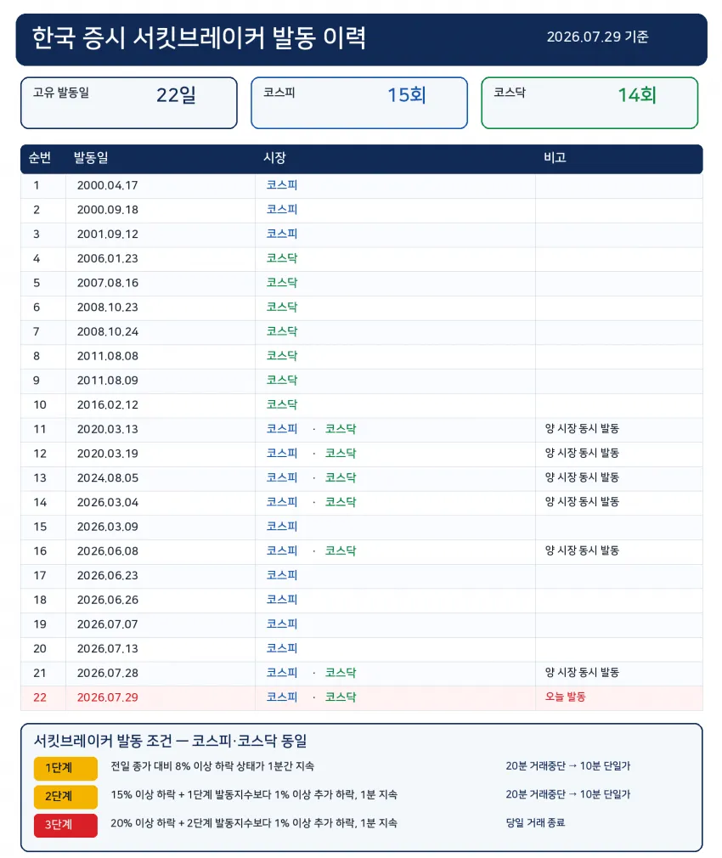Click 양 시장 동시 발동 in row 2026.06.08
This screenshot has width=722, height=858.
point(582,550)
